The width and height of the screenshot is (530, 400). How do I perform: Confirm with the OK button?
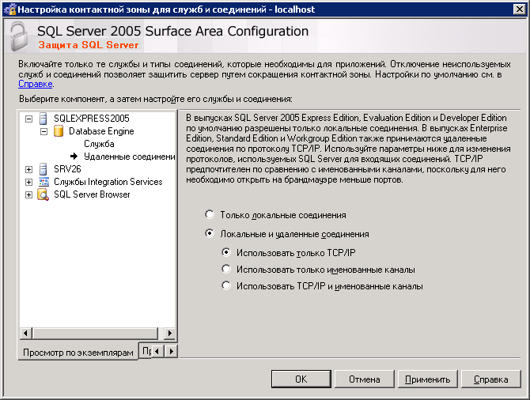[301, 379]
